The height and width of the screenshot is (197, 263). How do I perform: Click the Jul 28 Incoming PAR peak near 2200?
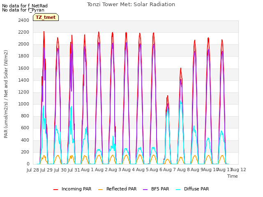pos(44,32)
